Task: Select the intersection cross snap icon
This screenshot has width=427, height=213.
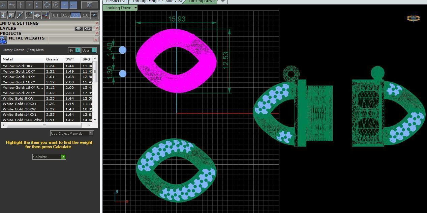Action: [x=21, y=5]
